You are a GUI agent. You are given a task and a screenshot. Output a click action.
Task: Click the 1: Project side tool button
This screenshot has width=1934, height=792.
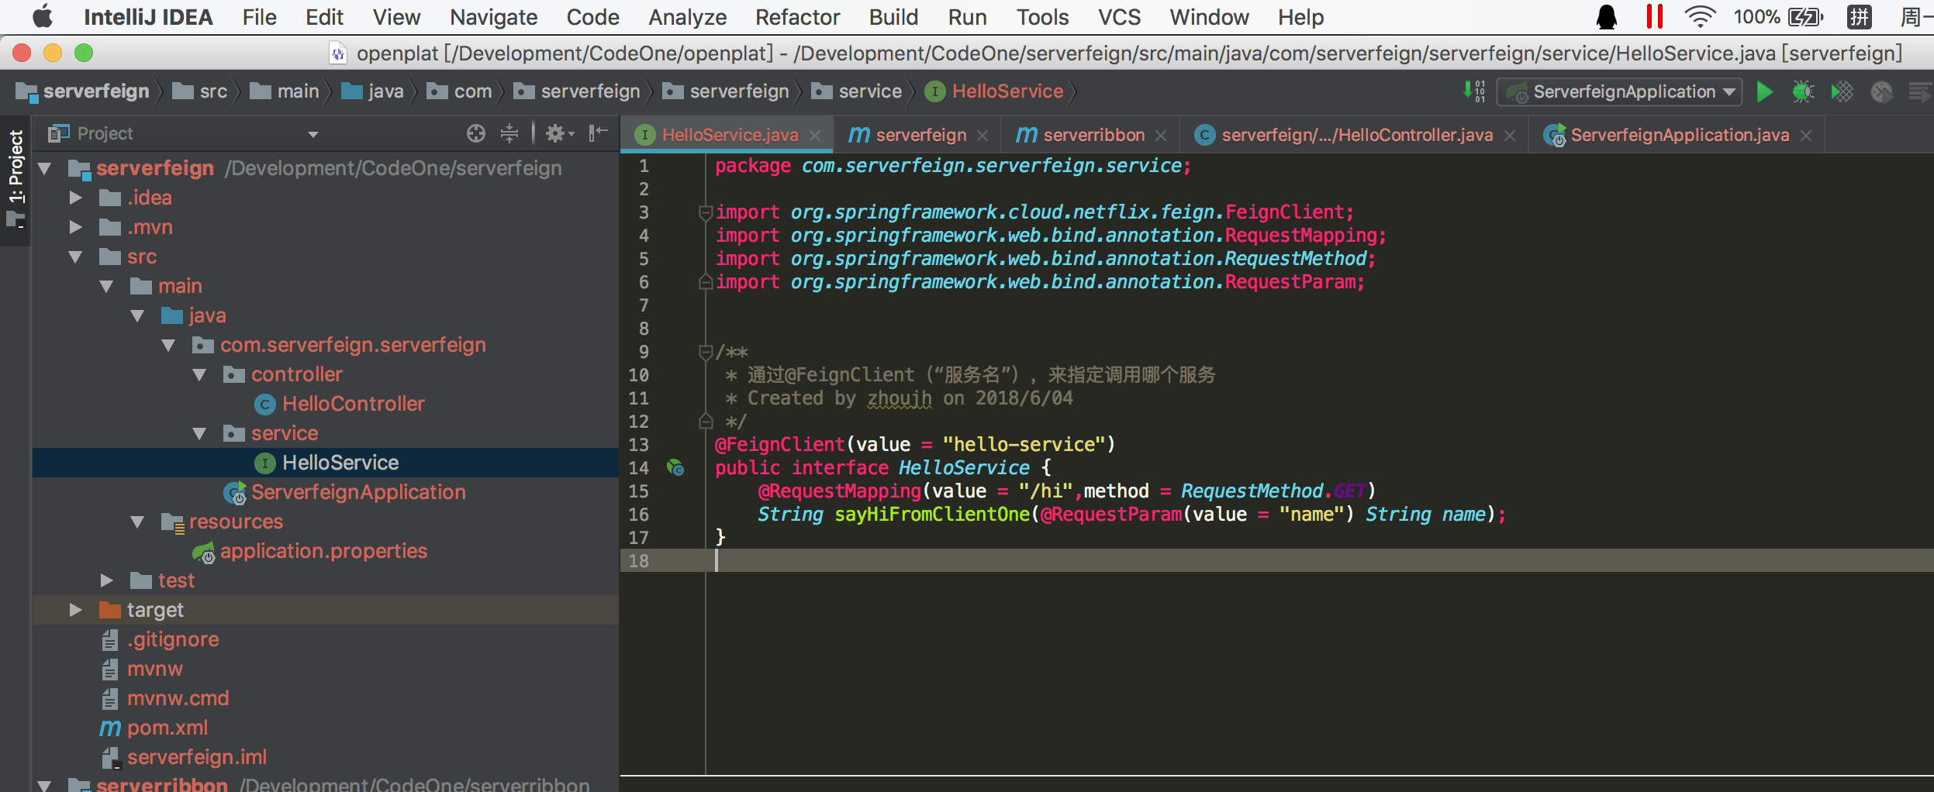click(x=16, y=180)
